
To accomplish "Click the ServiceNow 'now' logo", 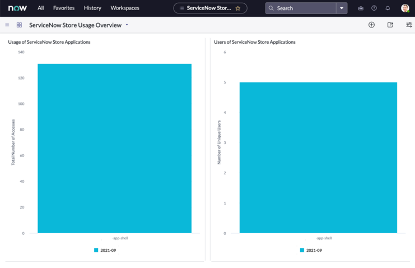I will pos(17,8).
